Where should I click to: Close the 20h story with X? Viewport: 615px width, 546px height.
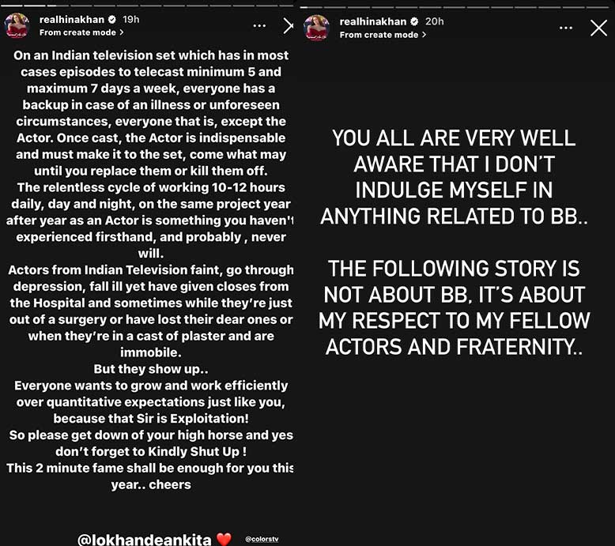(x=598, y=28)
